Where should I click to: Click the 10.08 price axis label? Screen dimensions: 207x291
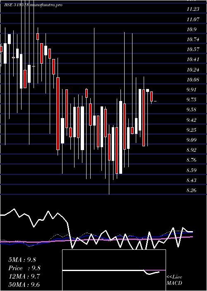point(193,80)
